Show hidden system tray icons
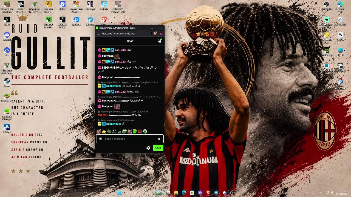Screen dimensions: 351x197 click(307, 193)
